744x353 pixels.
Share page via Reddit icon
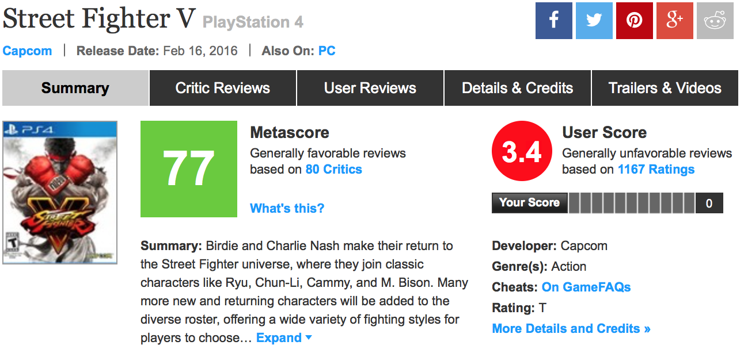(x=715, y=21)
